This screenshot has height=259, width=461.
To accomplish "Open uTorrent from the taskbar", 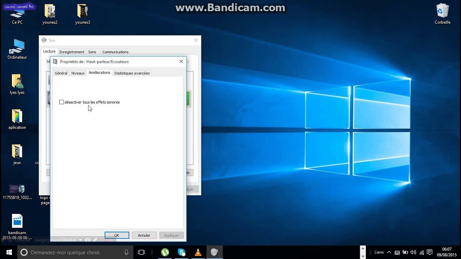I will (165, 252).
